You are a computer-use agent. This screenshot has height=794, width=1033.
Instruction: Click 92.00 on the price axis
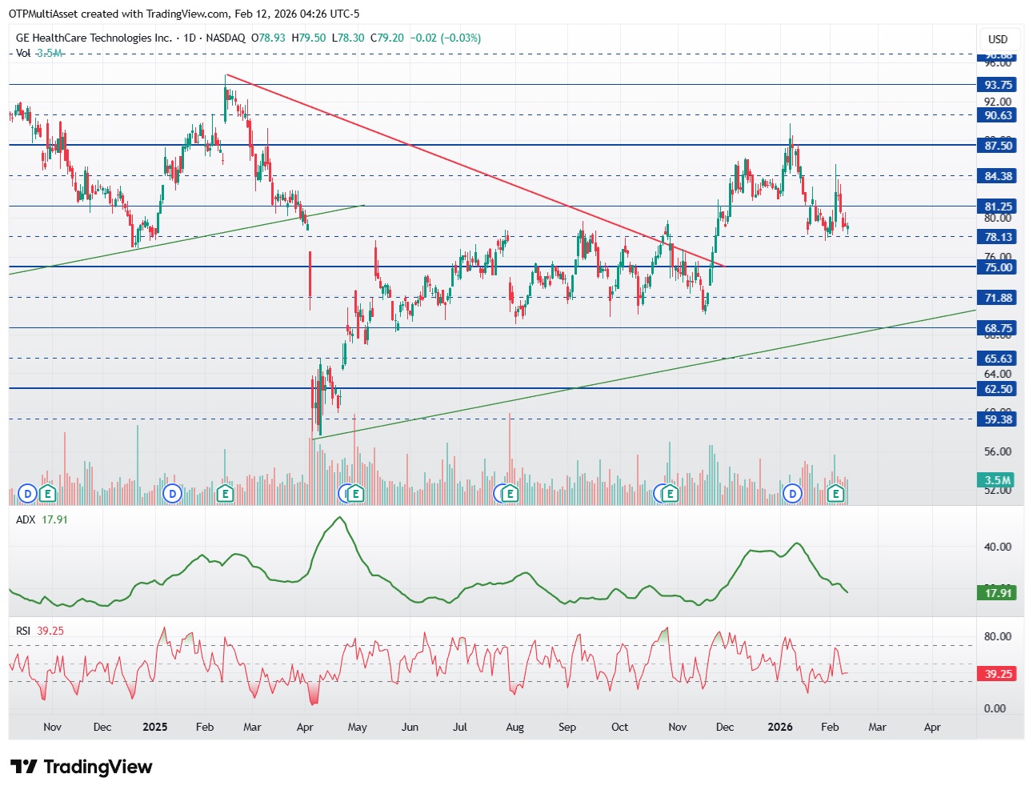(x=998, y=102)
